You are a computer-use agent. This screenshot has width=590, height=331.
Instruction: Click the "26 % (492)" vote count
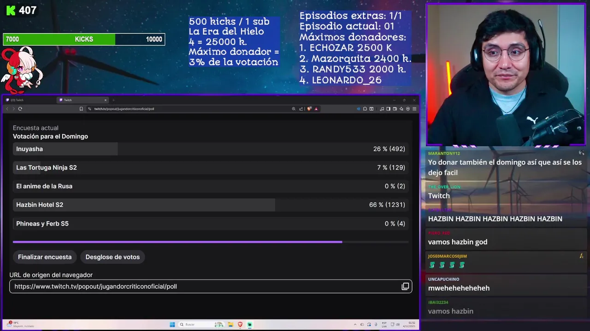[389, 149]
